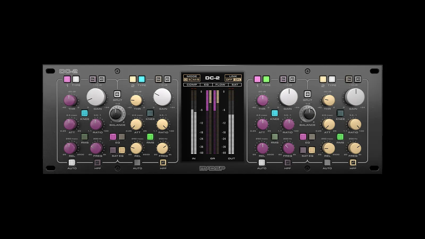Select the white TYPE button of left unit compressor 1
The height and width of the screenshot is (239, 425).
point(76,79)
